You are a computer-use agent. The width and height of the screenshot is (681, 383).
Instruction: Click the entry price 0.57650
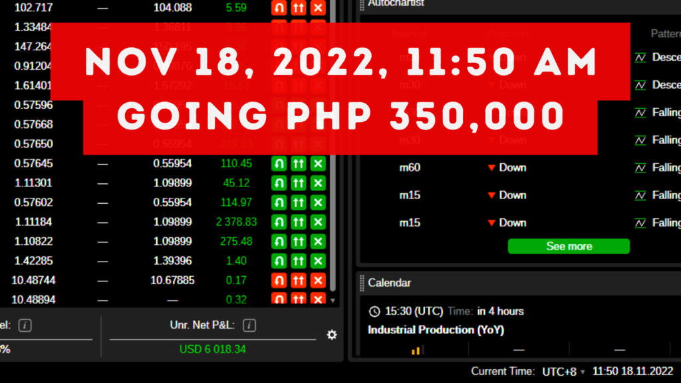(x=33, y=144)
